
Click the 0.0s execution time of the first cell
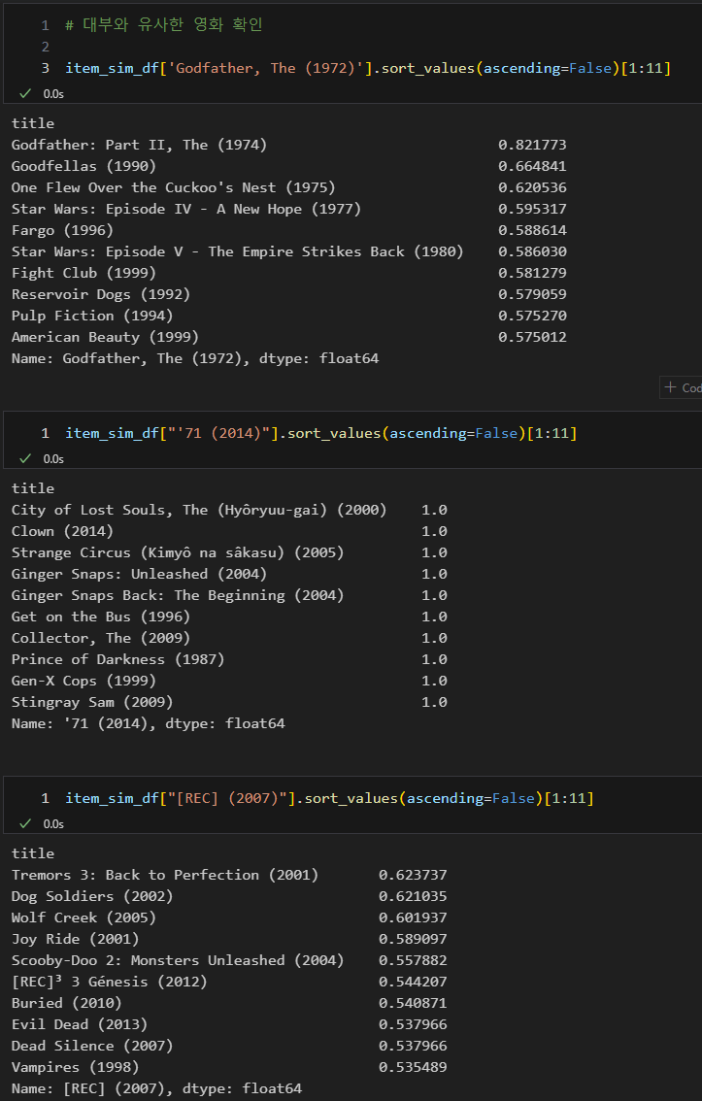pyautogui.click(x=53, y=93)
